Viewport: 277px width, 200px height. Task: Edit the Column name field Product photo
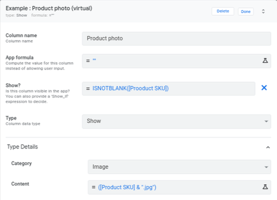point(176,38)
